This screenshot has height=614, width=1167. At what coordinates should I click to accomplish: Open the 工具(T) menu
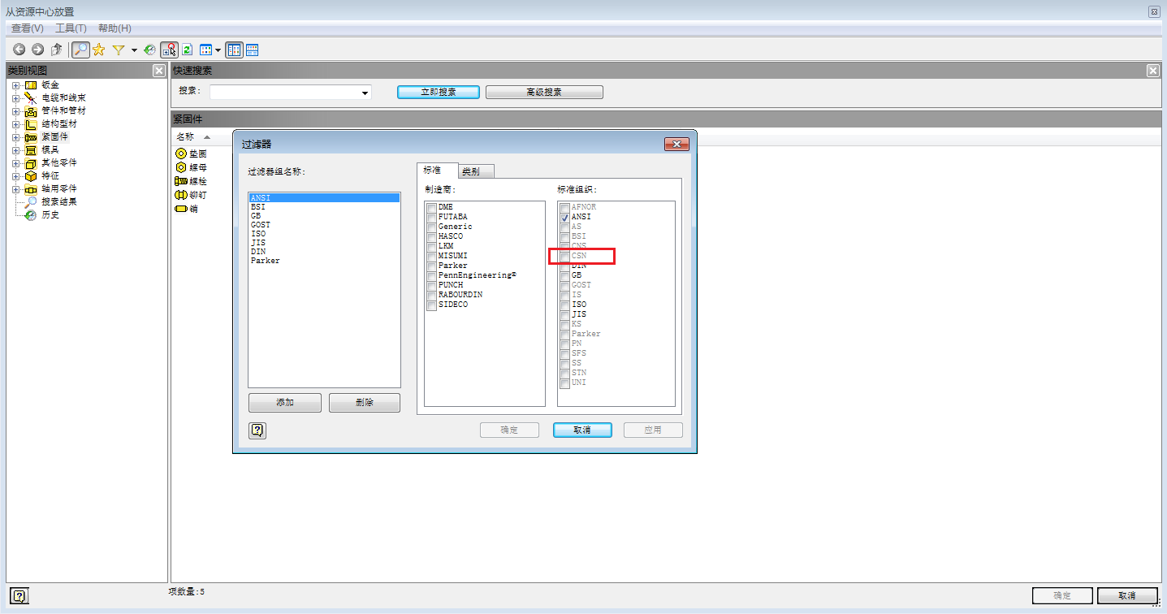(x=71, y=28)
